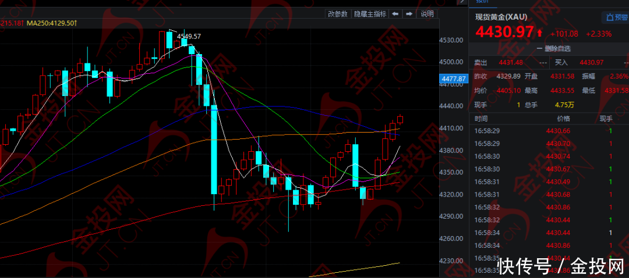Click the minus icon before 删除自选
This screenshot has height=278, width=629.
[539, 49]
